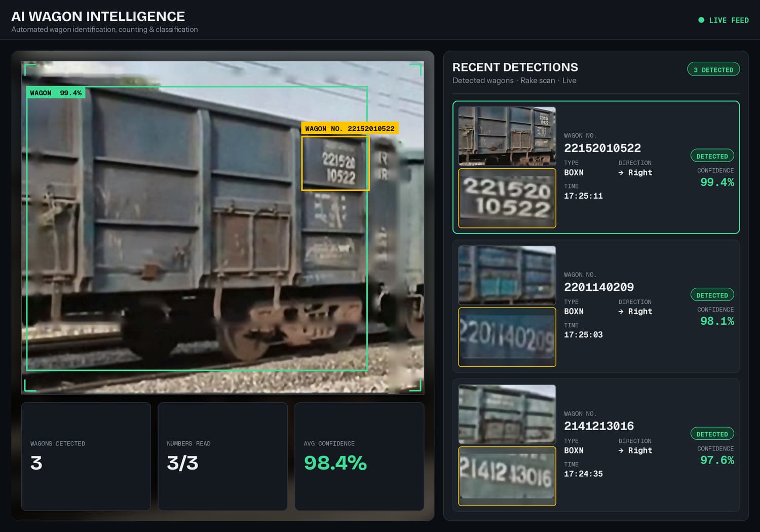Click time 17:25:03

point(583,335)
